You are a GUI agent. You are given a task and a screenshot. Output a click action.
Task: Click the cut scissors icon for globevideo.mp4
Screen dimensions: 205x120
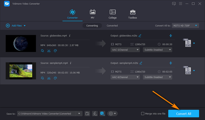click(x=49, y=51)
